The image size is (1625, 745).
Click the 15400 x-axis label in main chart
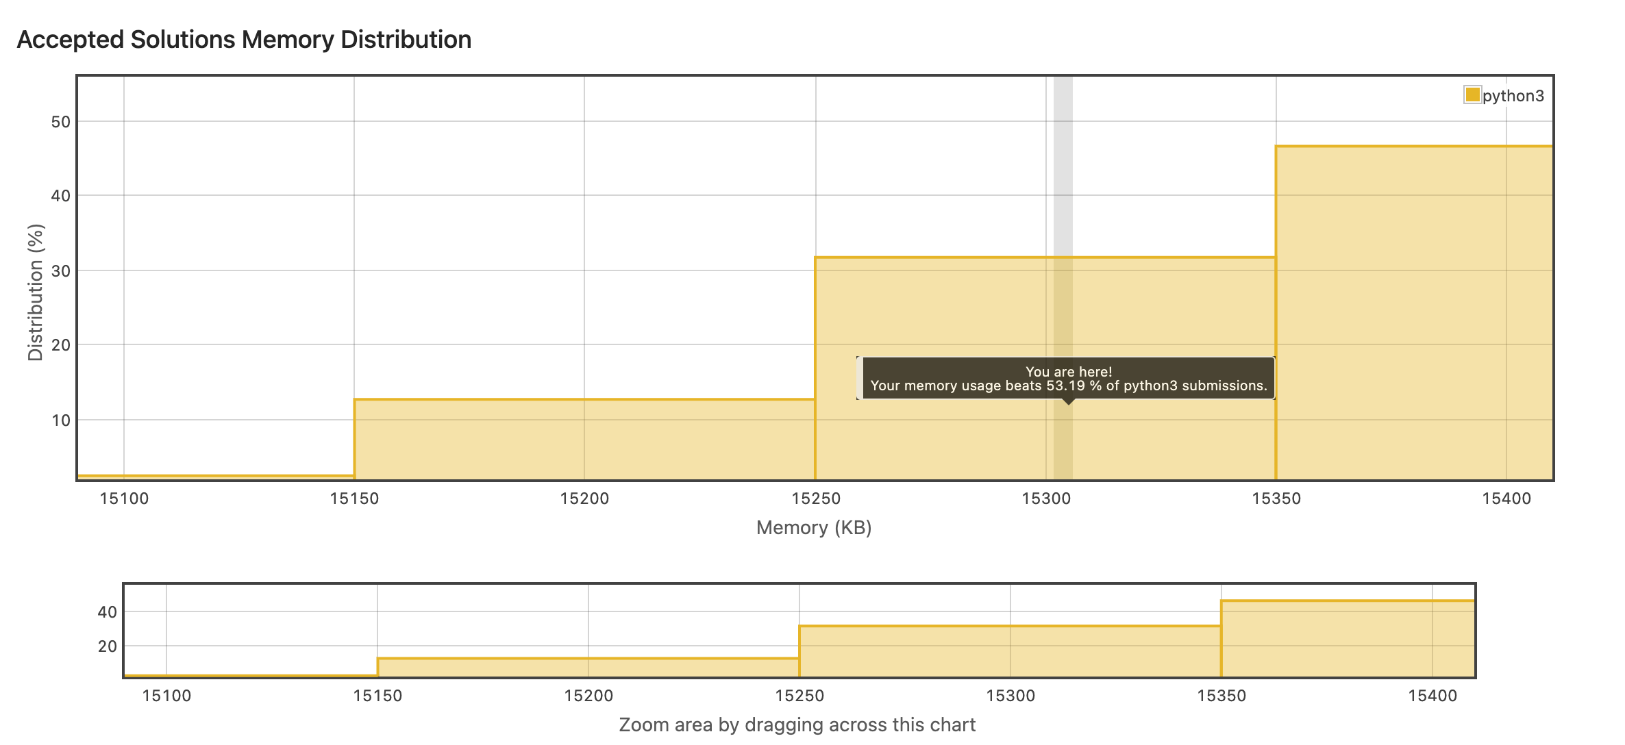1506,498
